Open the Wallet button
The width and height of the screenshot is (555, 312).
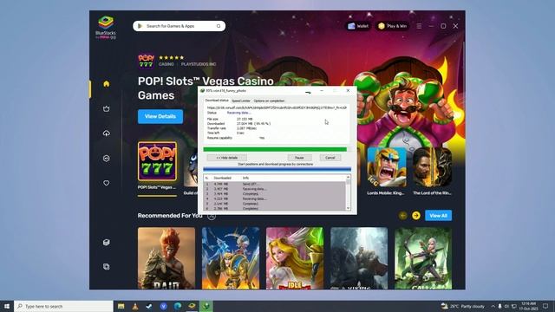coord(358,26)
